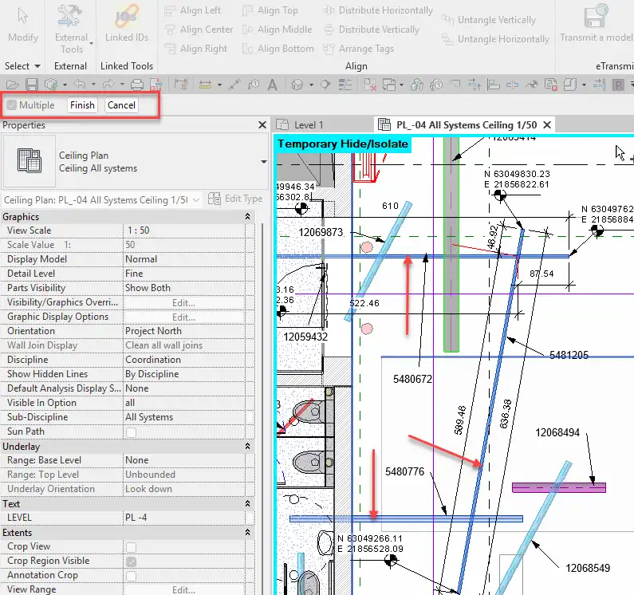The width and height of the screenshot is (634, 595).
Task: Click the Print icon in quick access toolbar
Action: (x=136, y=85)
